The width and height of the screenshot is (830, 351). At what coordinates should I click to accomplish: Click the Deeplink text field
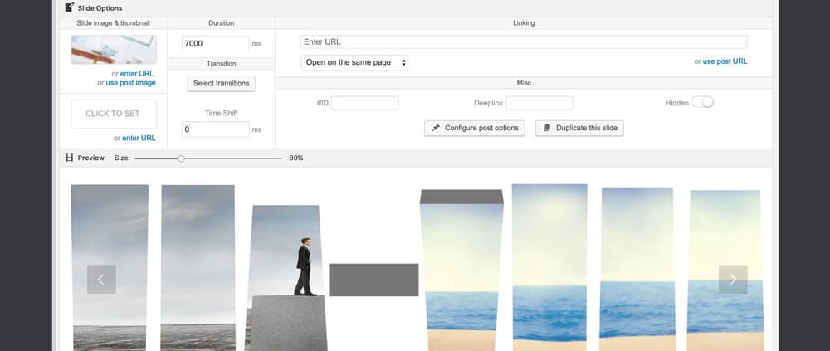539,103
